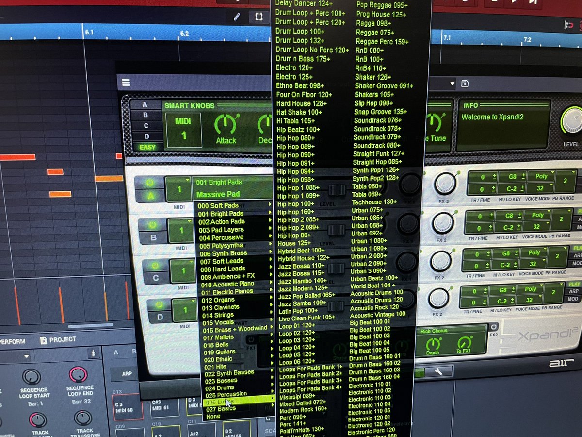This screenshot has height=437, width=582.
Task: Open part D Poly voice mode dropdown
Action: tap(531, 289)
